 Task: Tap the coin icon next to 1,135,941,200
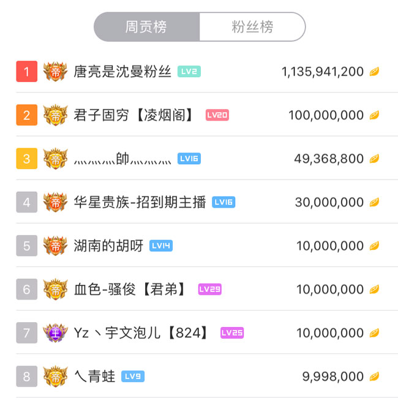coord(374,72)
